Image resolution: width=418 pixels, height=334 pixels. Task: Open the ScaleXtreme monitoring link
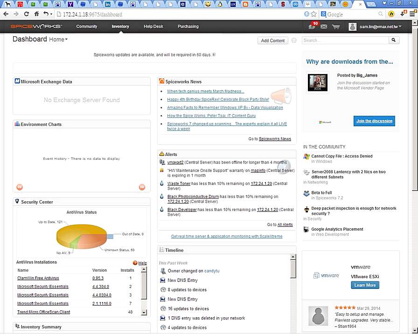click(227, 236)
